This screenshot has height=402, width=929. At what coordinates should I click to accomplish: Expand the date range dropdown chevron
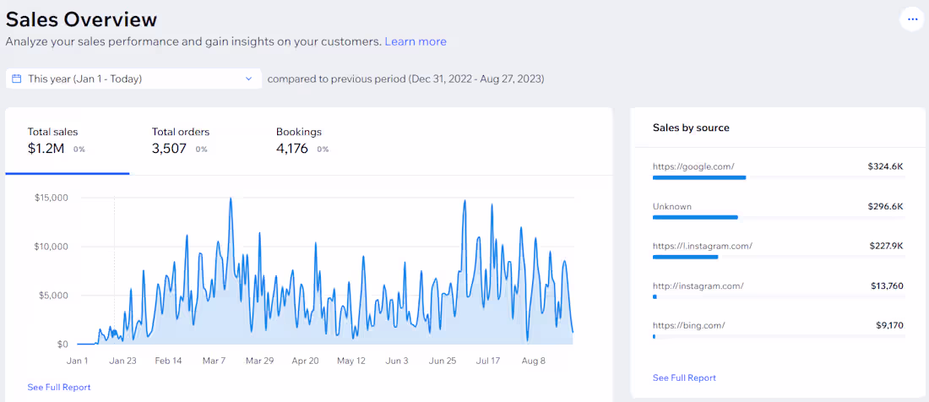(249, 79)
